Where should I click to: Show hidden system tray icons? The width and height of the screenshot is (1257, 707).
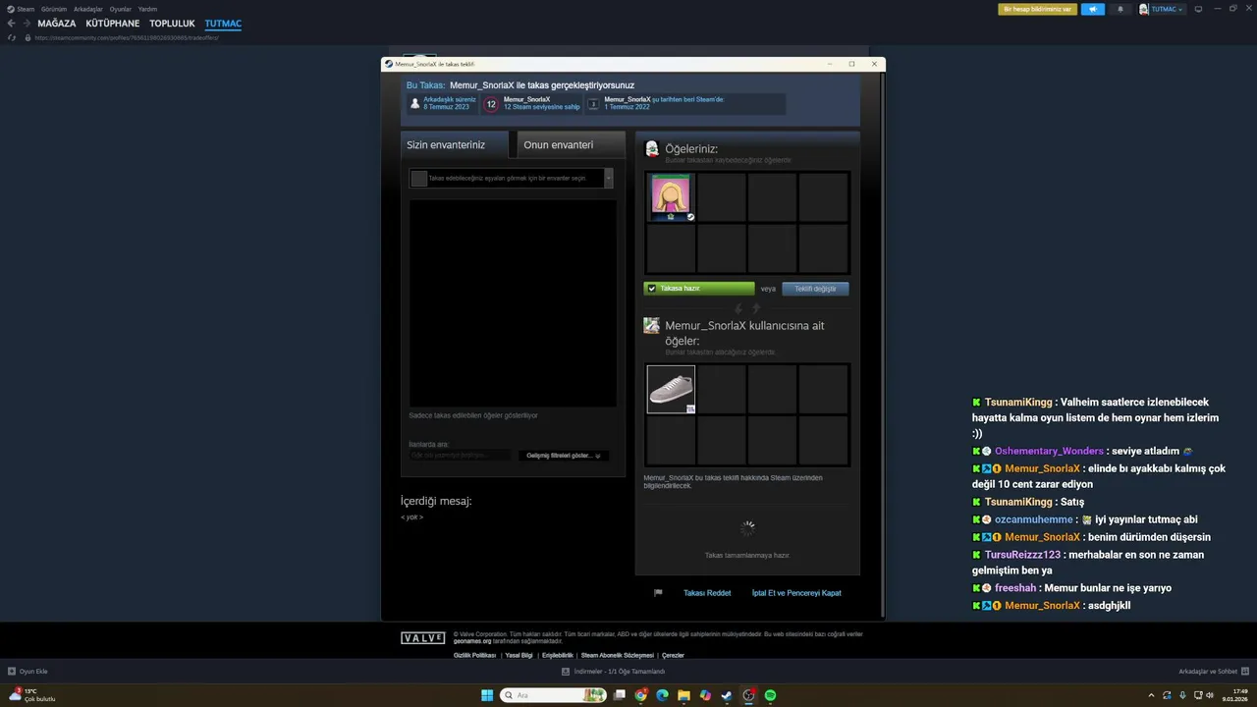(1152, 695)
